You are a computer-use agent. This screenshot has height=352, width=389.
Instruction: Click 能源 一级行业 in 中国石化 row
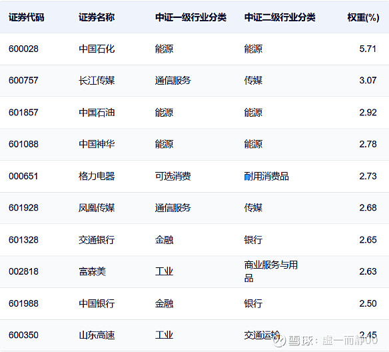(164, 49)
